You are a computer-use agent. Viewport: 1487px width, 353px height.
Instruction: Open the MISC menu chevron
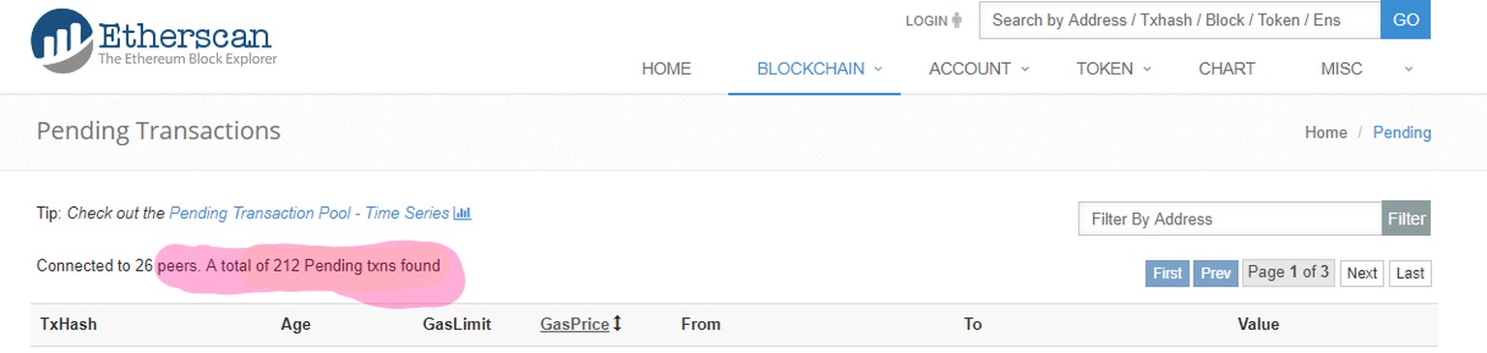(1408, 69)
